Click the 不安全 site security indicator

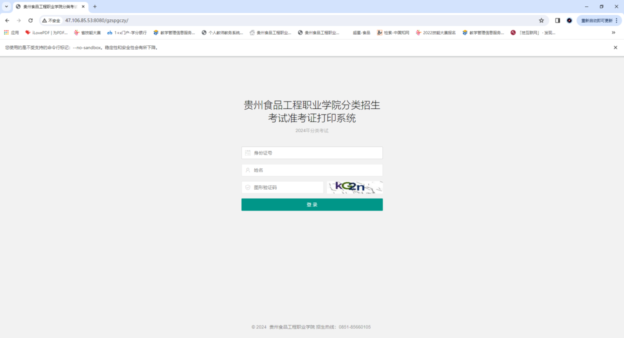pyautogui.click(x=51, y=20)
